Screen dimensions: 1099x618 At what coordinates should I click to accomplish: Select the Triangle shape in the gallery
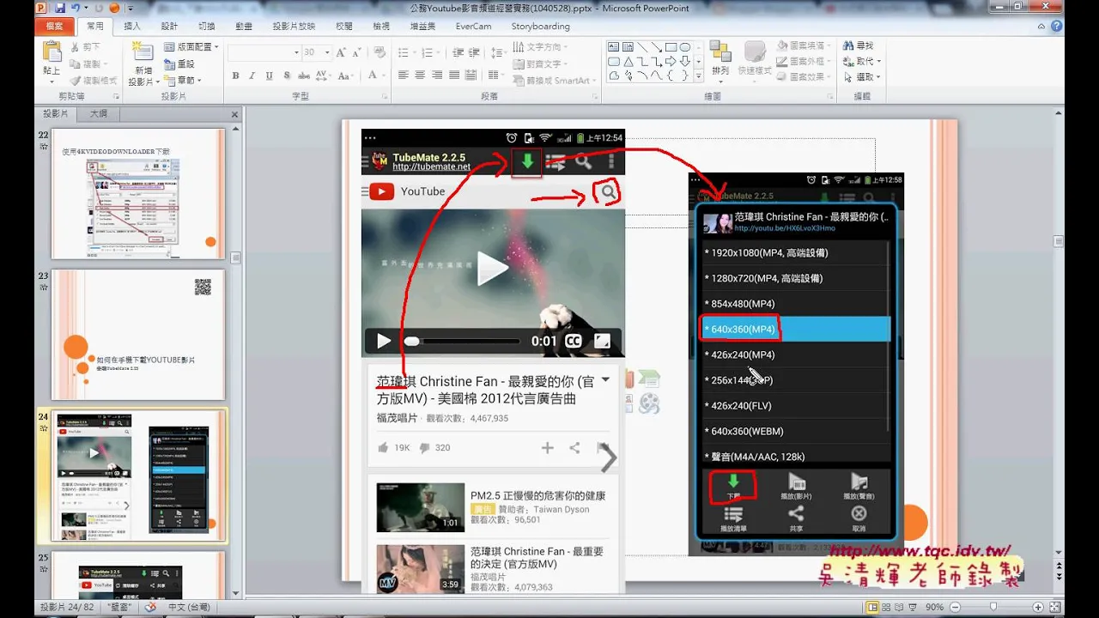[x=628, y=62]
